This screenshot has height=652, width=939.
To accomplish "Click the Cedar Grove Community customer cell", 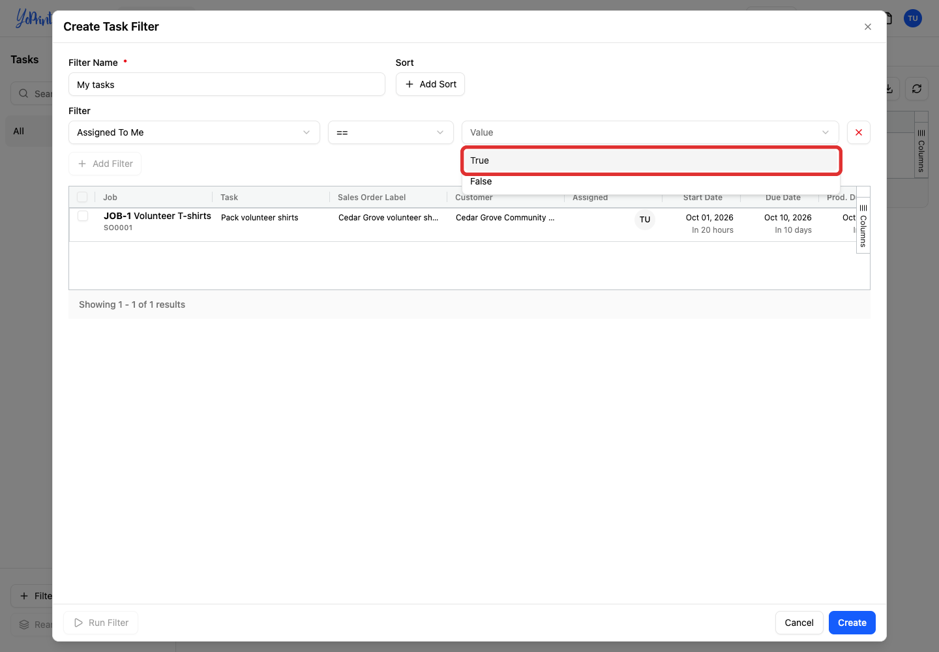I will click(505, 218).
